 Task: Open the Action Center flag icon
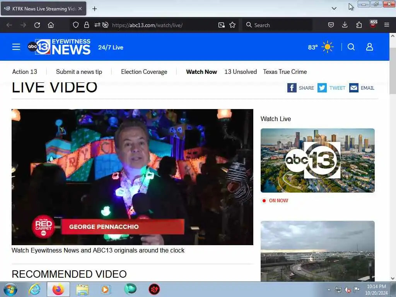[357, 289]
